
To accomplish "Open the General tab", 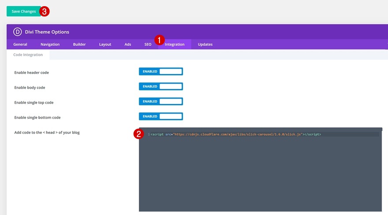I will click(x=20, y=44).
